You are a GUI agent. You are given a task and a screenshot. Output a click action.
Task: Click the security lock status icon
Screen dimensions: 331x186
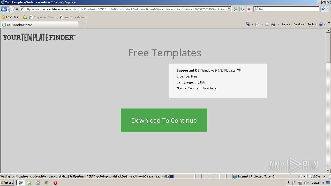(x=301, y=176)
